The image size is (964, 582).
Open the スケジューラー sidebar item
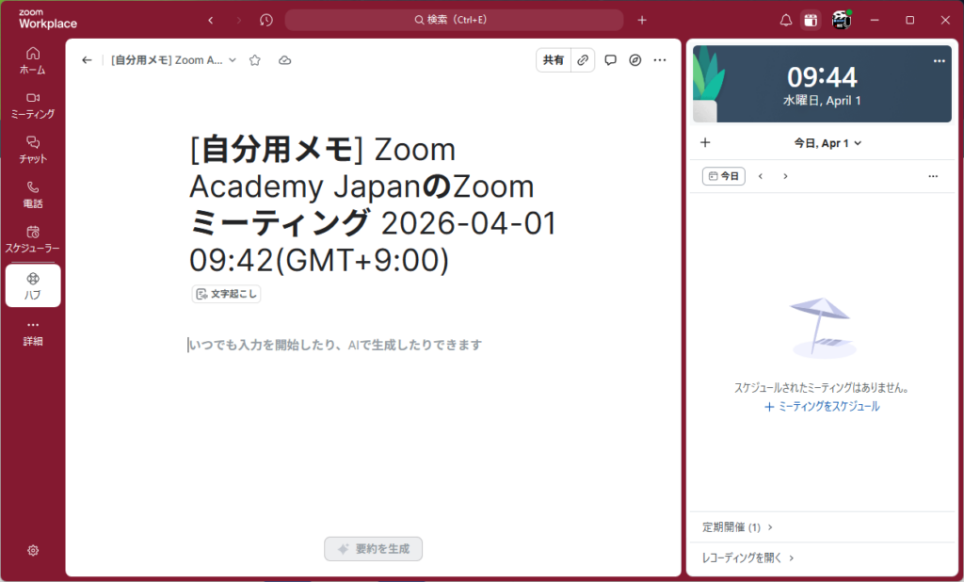[33, 238]
